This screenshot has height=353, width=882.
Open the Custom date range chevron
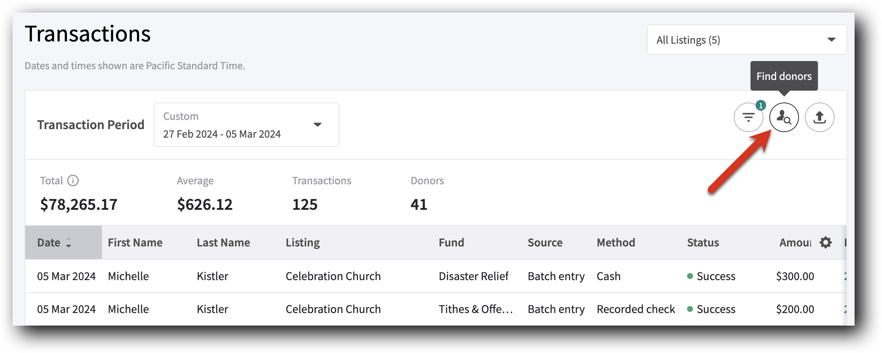tap(318, 125)
